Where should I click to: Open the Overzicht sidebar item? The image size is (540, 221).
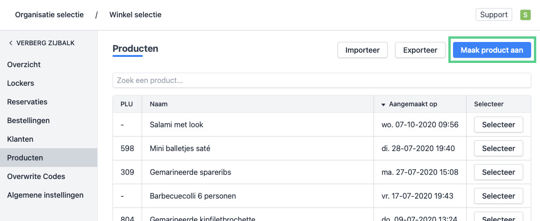coord(24,64)
